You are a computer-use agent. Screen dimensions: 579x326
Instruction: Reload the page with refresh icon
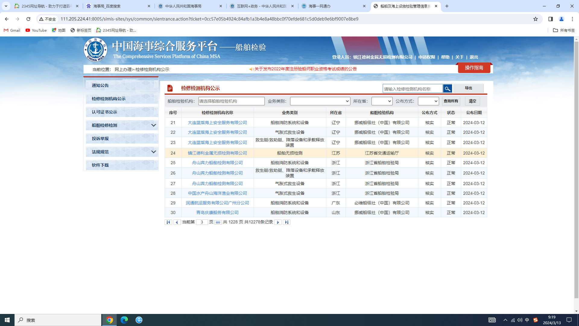(28, 19)
